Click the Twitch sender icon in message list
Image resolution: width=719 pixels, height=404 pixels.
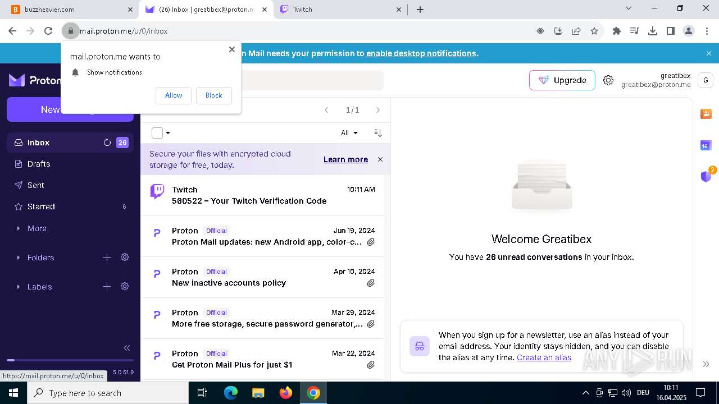click(157, 191)
